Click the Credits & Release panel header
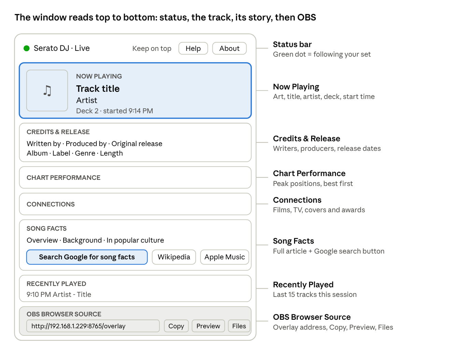The height and width of the screenshot is (359, 459). 58,132
